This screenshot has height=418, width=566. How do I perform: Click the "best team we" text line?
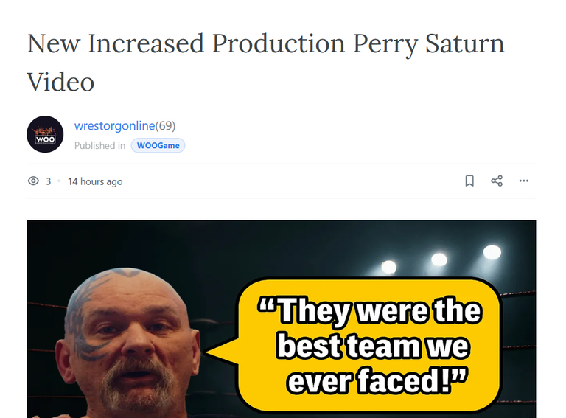click(x=373, y=346)
